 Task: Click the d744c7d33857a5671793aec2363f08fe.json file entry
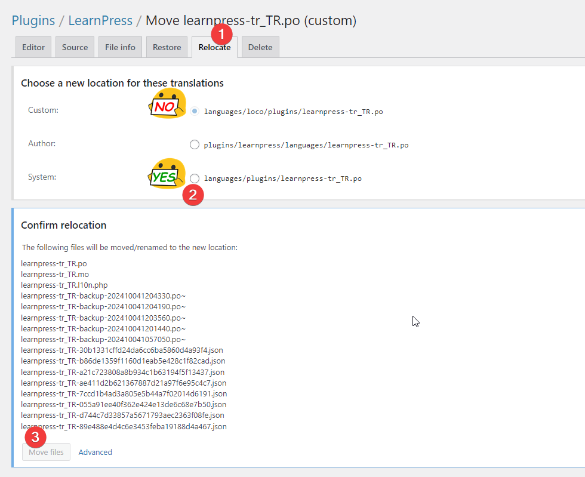pyautogui.click(x=123, y=416)
